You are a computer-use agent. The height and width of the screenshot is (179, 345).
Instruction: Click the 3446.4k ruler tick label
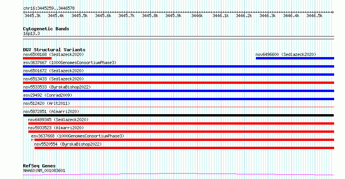tap(291, 16)
